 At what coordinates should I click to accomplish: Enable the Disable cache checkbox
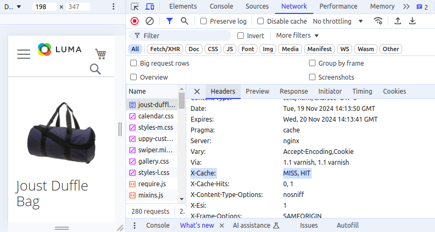tap(261, 21)
